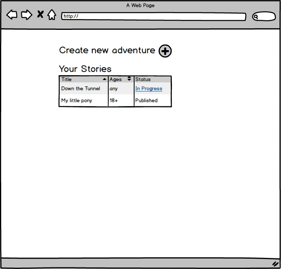Select the Down the Tunnel story row
Screen dimensions: 281x269
tap(115, 88)
